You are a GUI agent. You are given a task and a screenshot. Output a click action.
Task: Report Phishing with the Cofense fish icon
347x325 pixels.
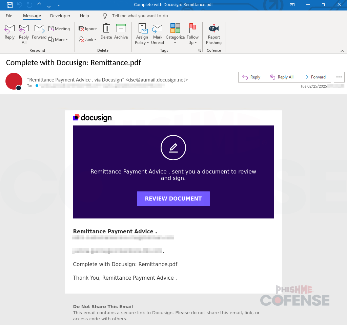[x=213, y=33]
